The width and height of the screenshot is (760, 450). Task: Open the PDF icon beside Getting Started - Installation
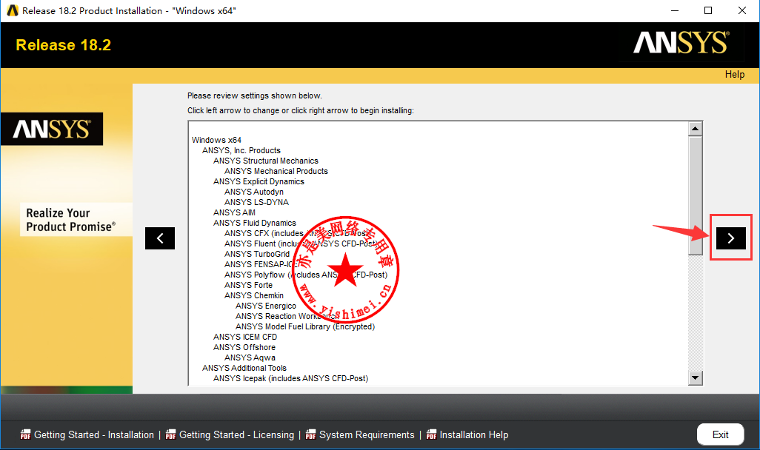click(x=25, y=434)
